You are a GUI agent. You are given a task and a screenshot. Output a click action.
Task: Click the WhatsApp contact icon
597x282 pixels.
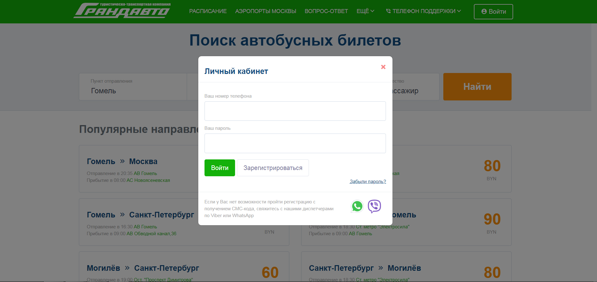tap(357, 207)
